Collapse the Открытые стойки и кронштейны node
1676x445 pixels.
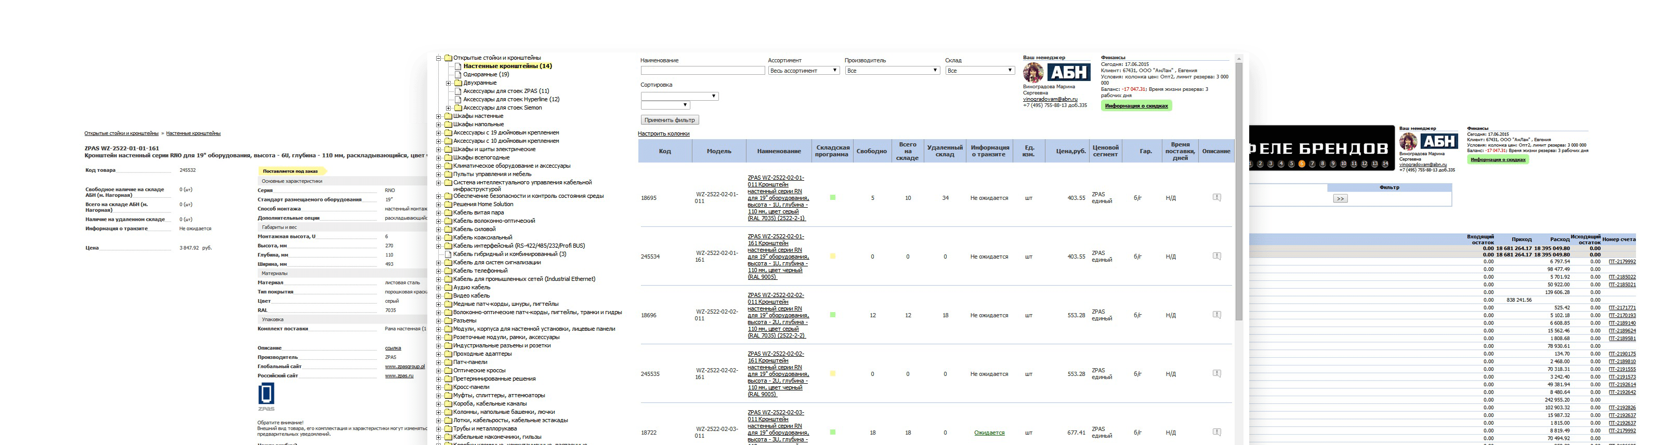[x=439, y=58]
